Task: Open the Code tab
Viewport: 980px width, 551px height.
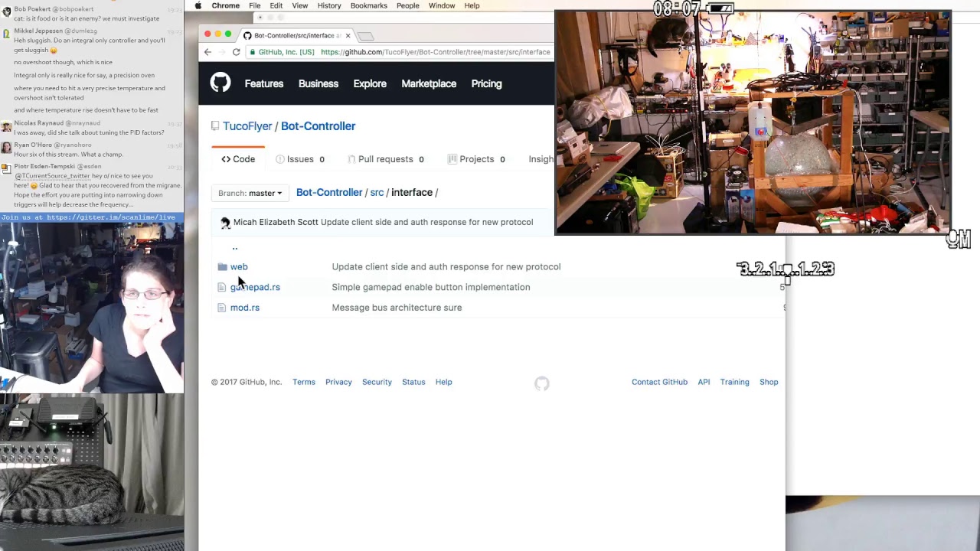Action: click(238, 159)
